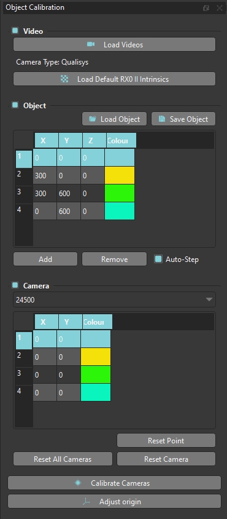
Task: Select the X cell showing 300 in row 2
Action: click(45, 175)
